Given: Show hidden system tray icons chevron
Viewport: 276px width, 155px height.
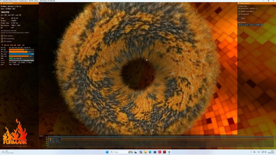Looking at the screenshot, I should (x=251, y=152).
